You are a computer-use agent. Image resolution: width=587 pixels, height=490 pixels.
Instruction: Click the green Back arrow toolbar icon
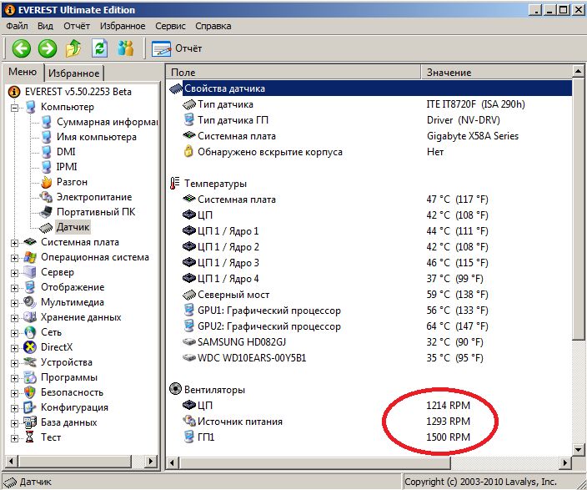coord(22,48)
